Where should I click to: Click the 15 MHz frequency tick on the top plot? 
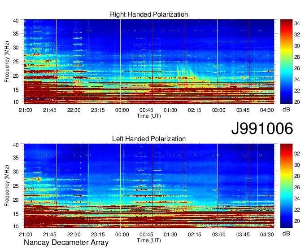point(16,90)
